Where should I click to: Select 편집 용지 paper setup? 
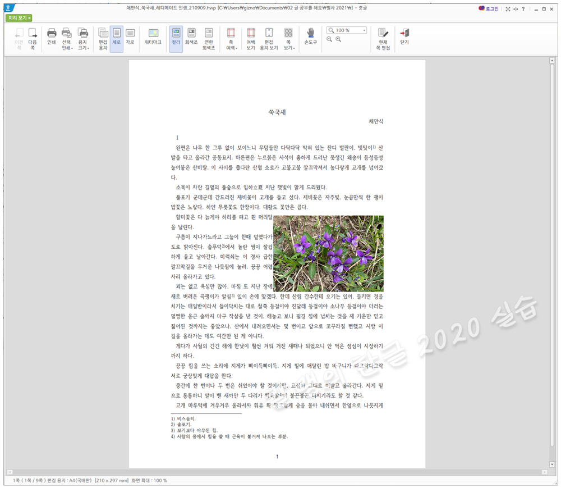(x=103, y=39)
